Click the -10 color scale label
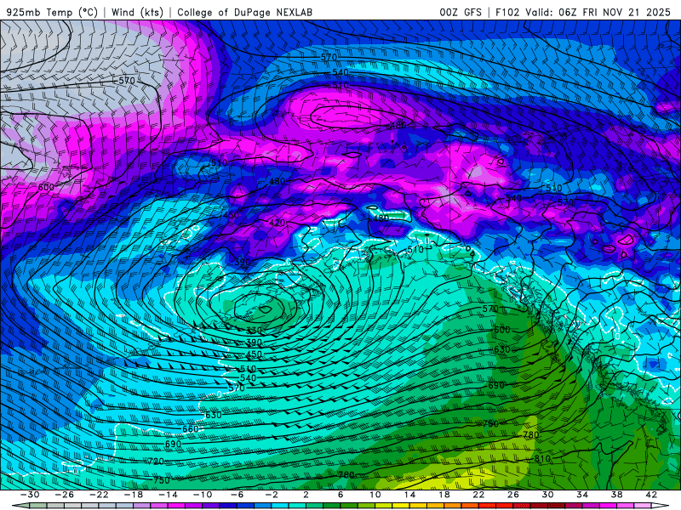This screenshot has width=681, height=510. tap(203, 495)
